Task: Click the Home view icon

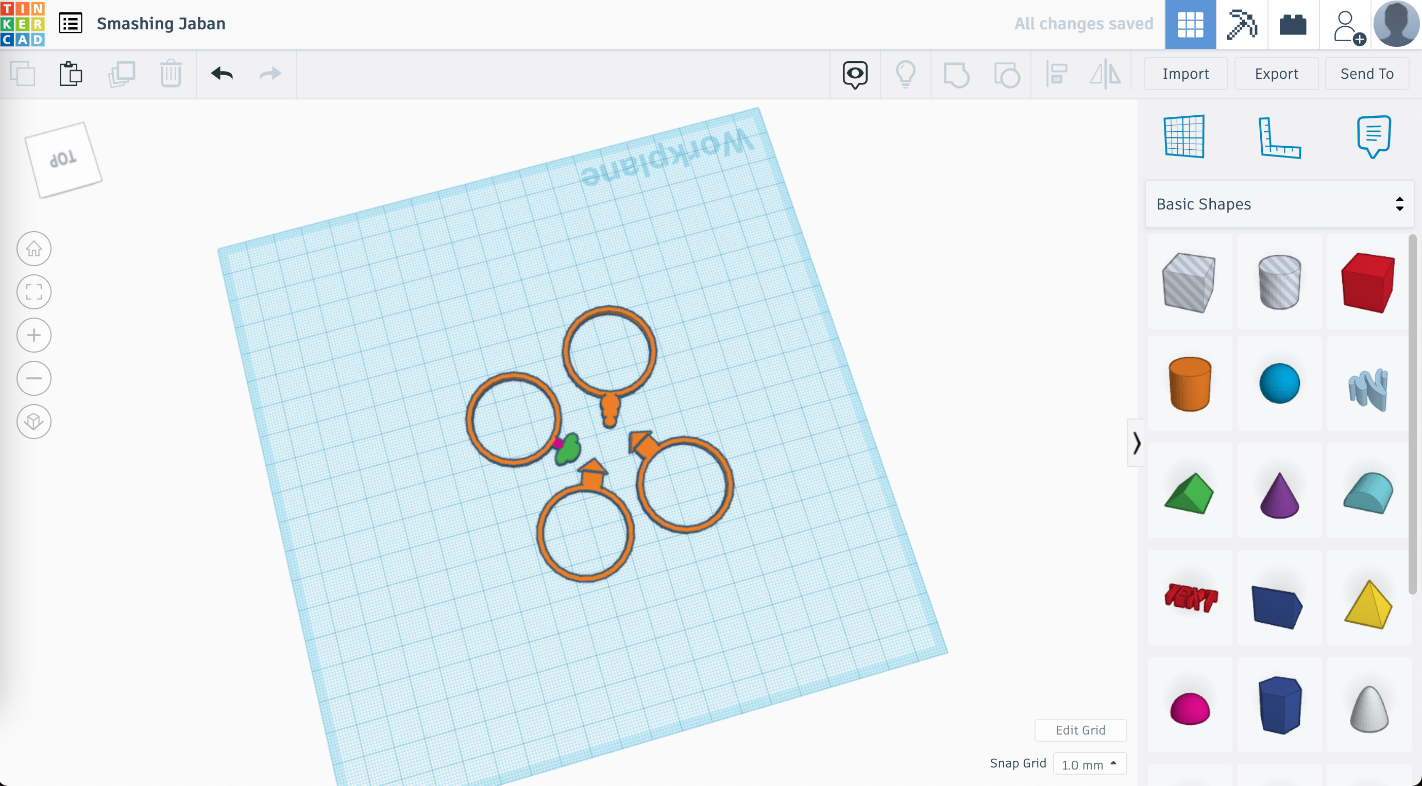Action: click(x=34, y=249)
